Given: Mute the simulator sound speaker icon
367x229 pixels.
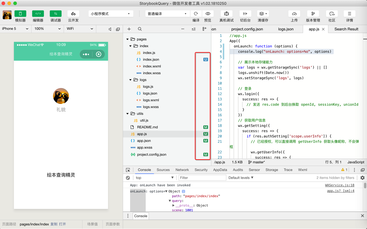Looking at the screenshot, I should (x=110, y=29).
